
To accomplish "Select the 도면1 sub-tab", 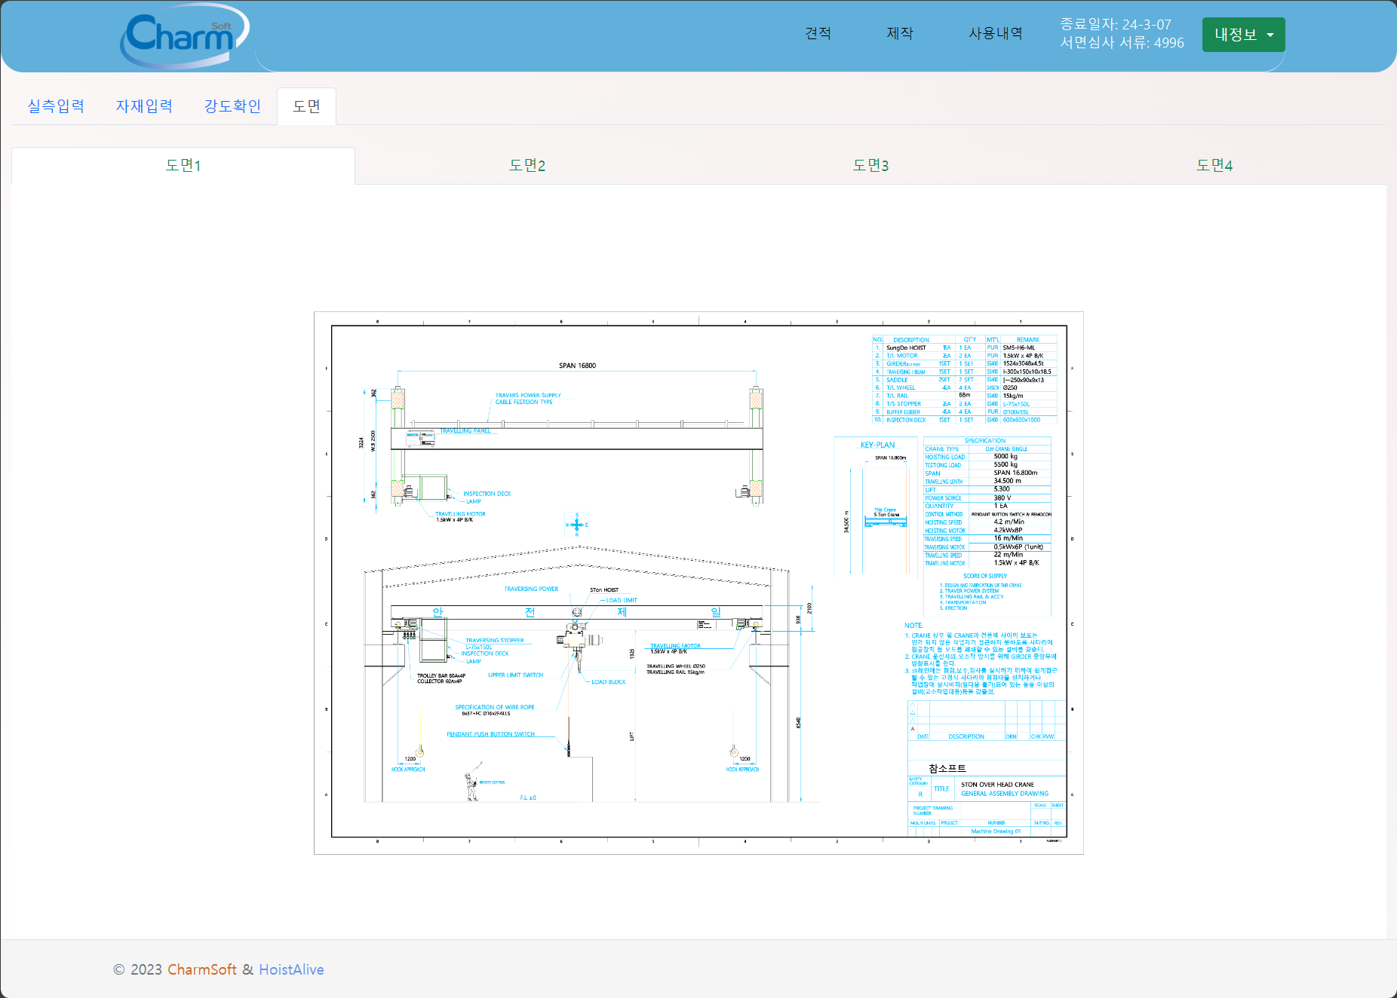I will [183, 166].
